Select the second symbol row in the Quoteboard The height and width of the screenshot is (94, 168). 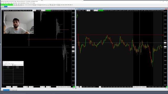13,68
